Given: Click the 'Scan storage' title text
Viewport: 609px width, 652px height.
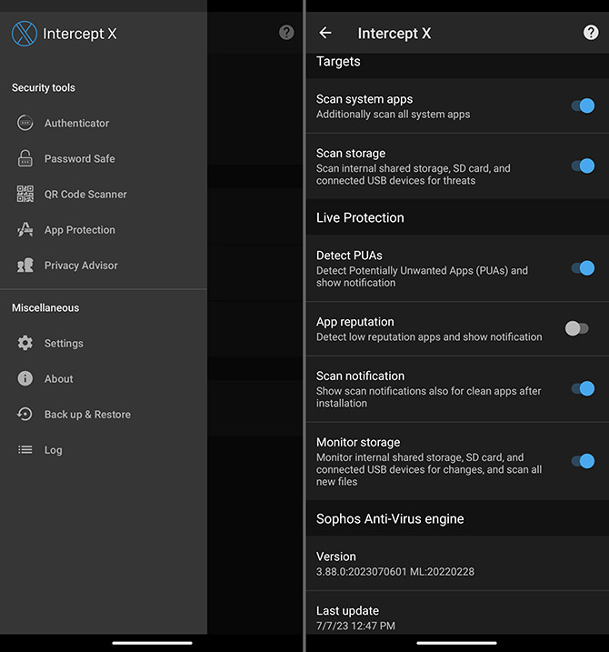Looking at the screenshot, I should (351, 153).
